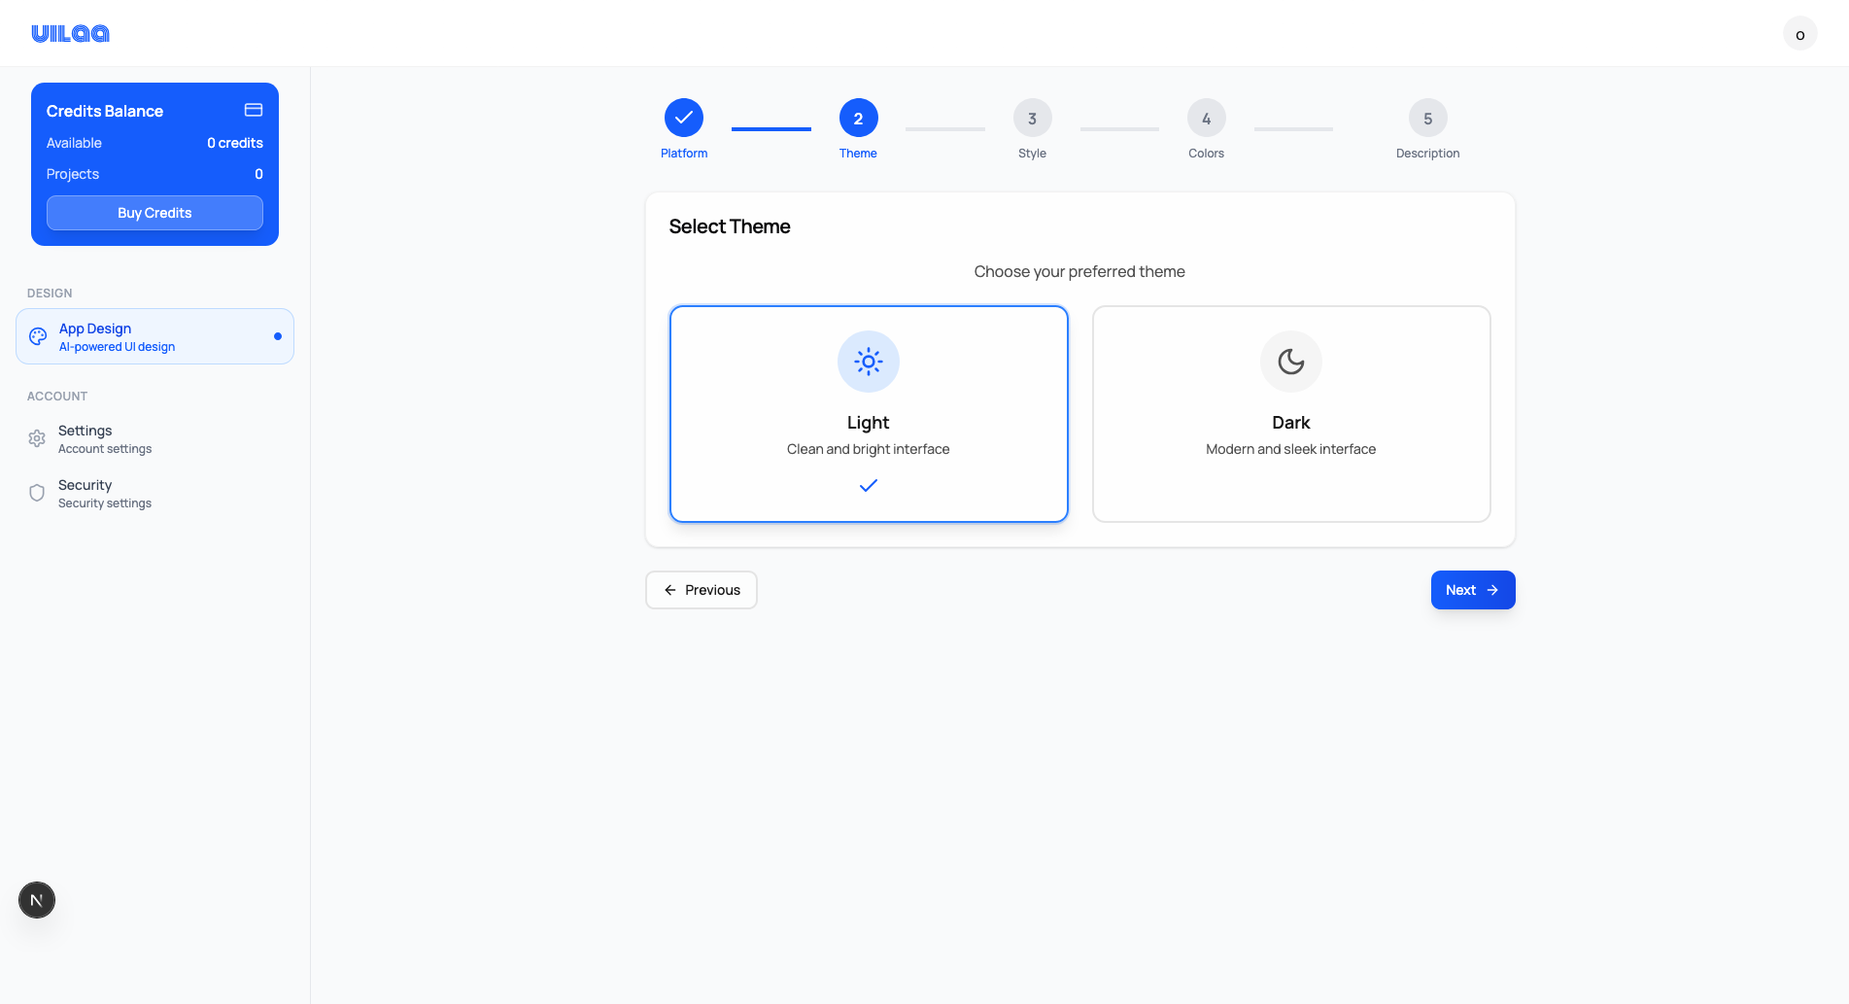Viewport: 1849px width, 1004px height.
Task: Jump to the Colors step
Action: coord(1206,118)
